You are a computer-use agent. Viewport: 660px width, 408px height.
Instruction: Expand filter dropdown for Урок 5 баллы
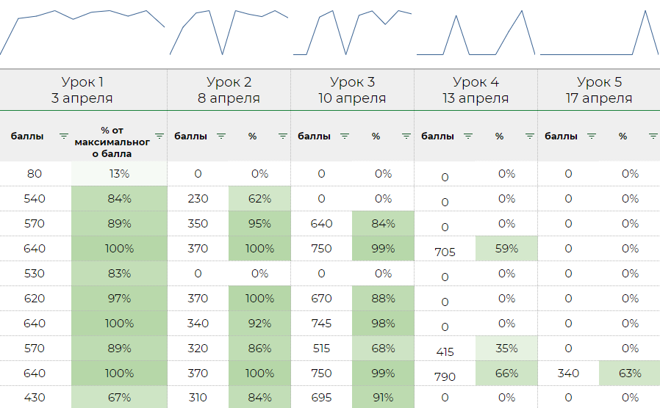(x=592, y=136)
